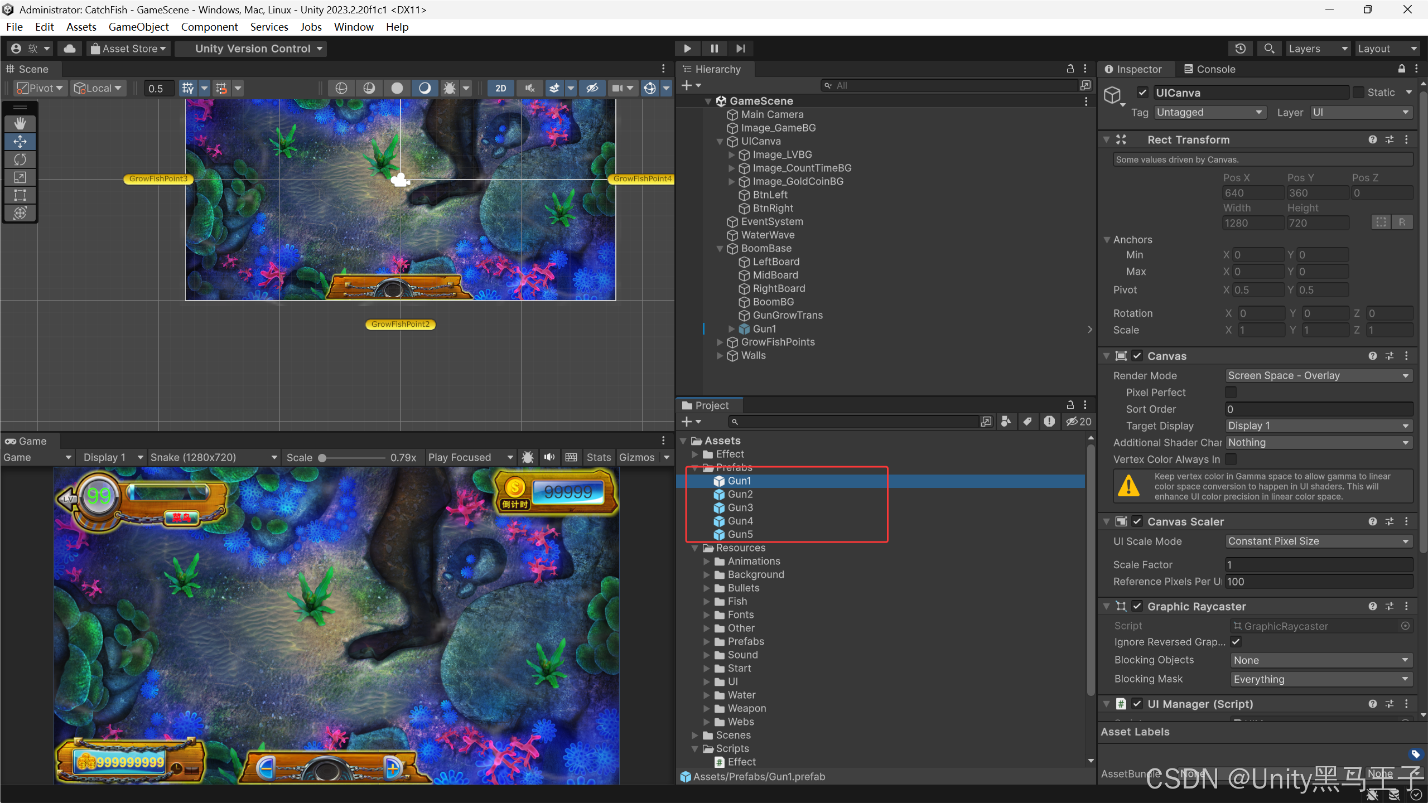Open the GameObject menu

coord(138,27)
